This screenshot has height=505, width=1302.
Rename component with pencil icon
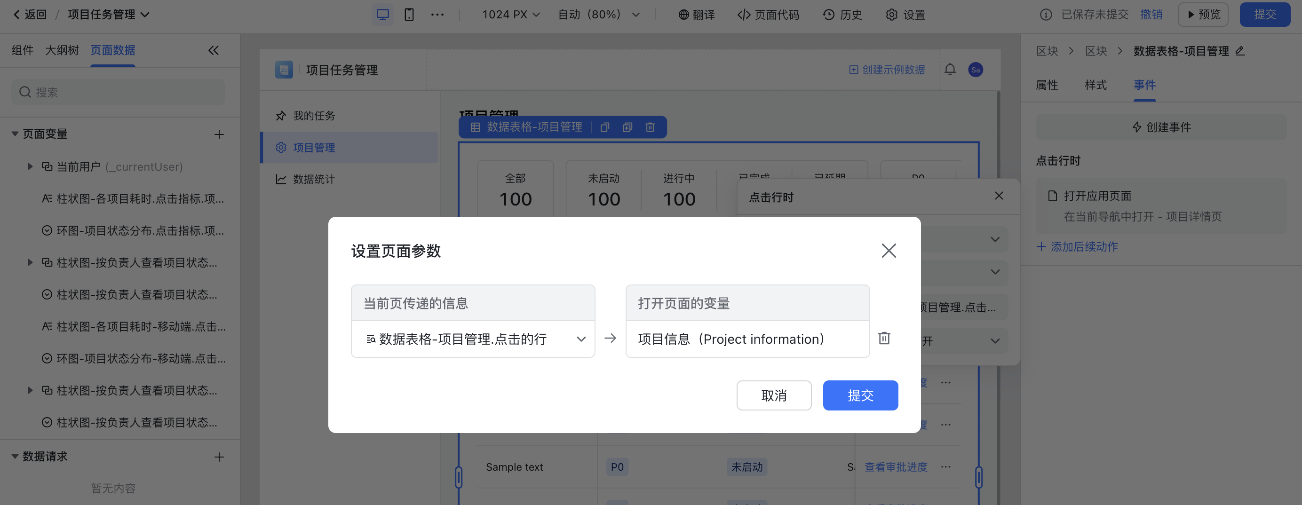point(1240,51)
